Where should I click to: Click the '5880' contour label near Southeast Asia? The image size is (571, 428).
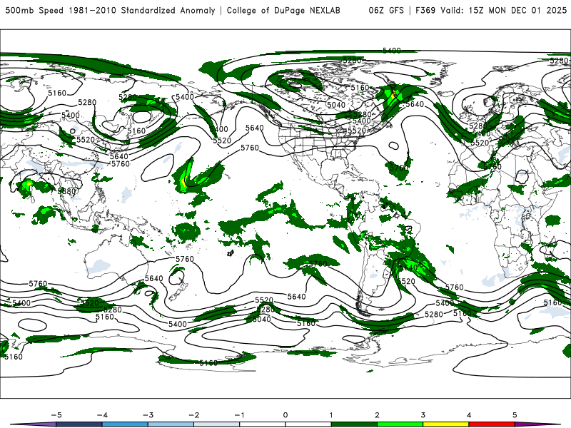point(66,191)
